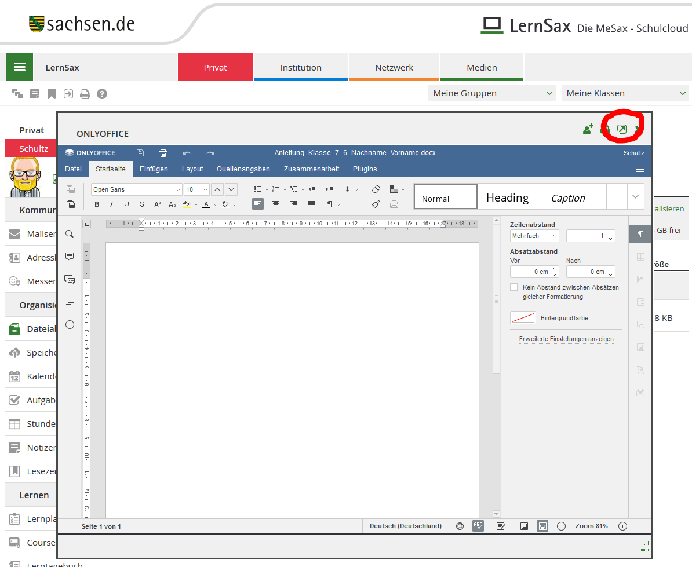Click Erweiterte Einstellungen anzeigen link

pos(566,339)
